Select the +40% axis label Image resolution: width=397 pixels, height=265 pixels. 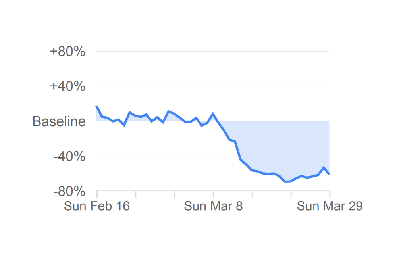click(67, 86)
